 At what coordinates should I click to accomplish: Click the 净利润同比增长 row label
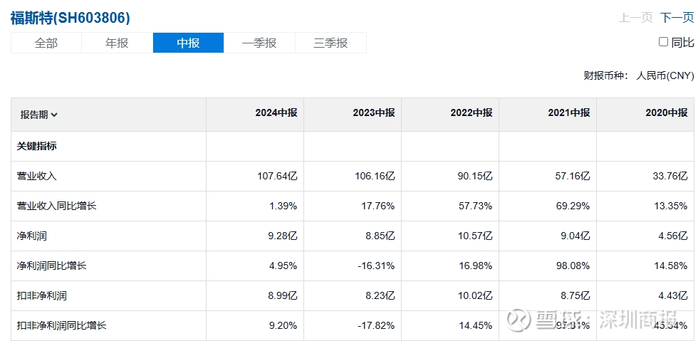click(51, 266)
